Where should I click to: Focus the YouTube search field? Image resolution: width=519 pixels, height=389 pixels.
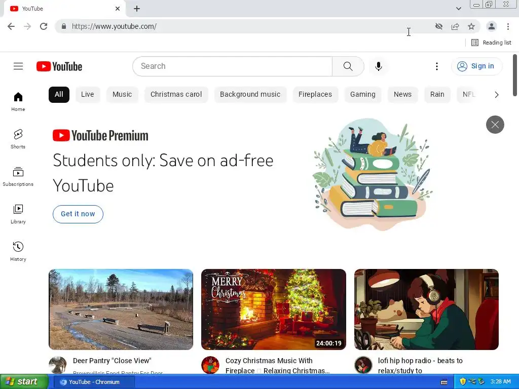(232, 66)
